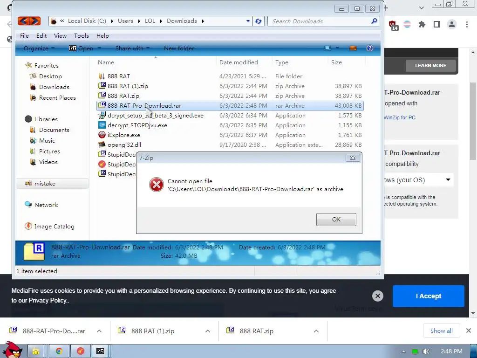The image size is (477, 358).
Task: Click the 7z Open toolbar button
Action: point(81,48)
